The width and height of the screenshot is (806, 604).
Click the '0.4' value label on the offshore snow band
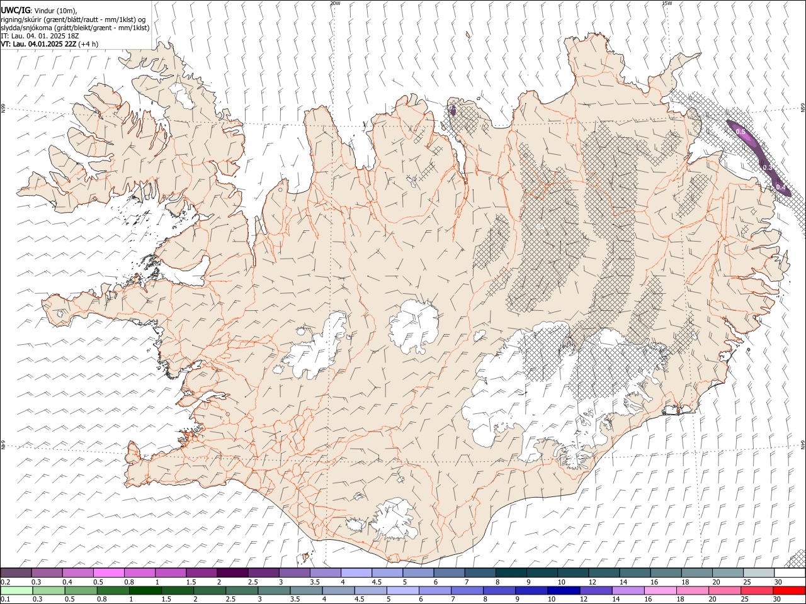click(781, 187)
